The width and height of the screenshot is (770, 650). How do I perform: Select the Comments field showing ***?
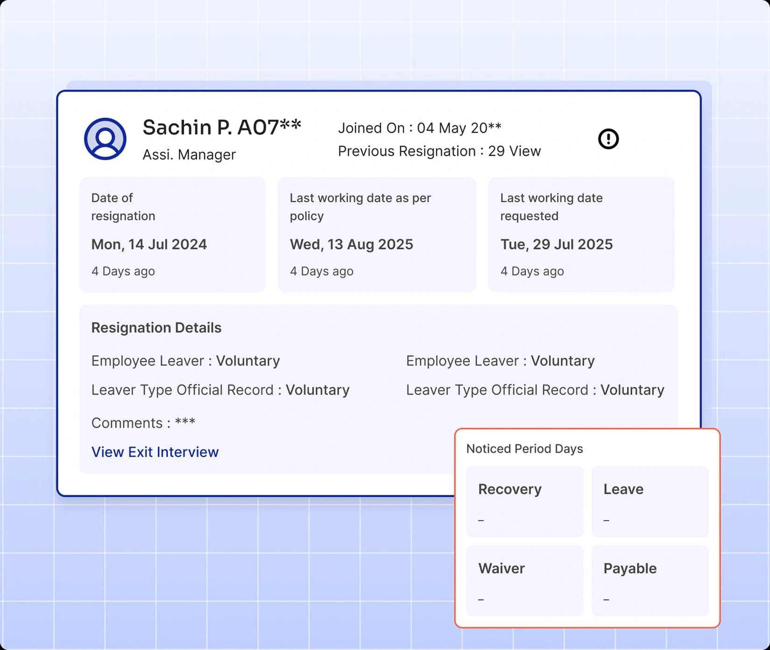coord(144,423)
